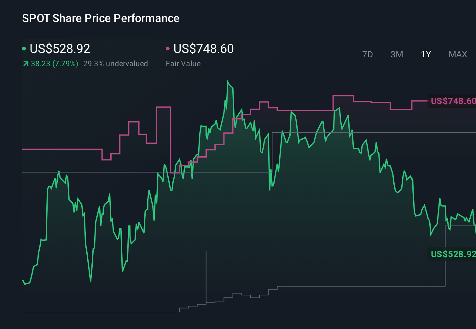The width and height of the screenshot is (476, 329).
Task: Click the Fair Value caption text
Action: (183, 64)
